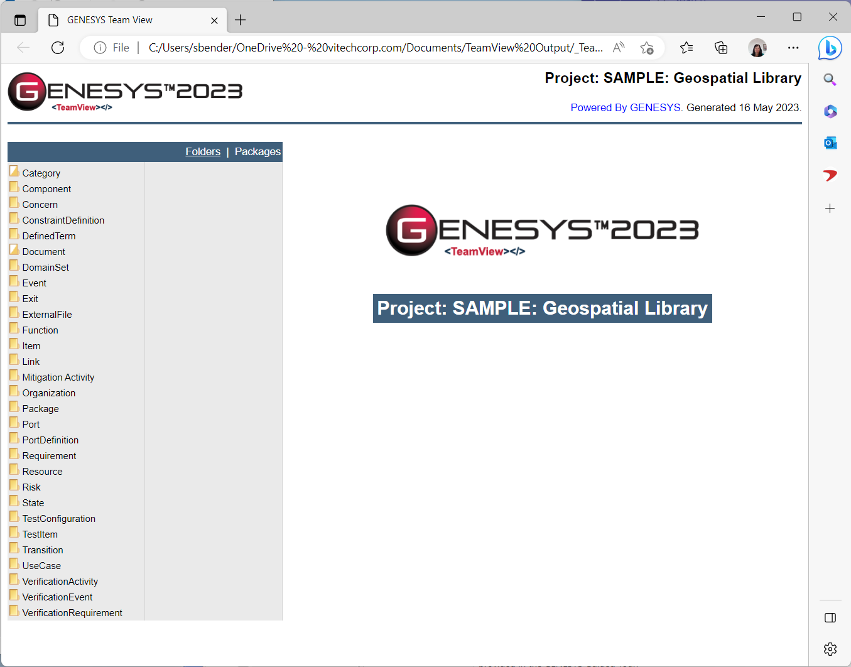Follow the Powered By GENESYS link

click(626, 107)
